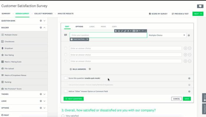Insert an image into the question

point(134,31)
